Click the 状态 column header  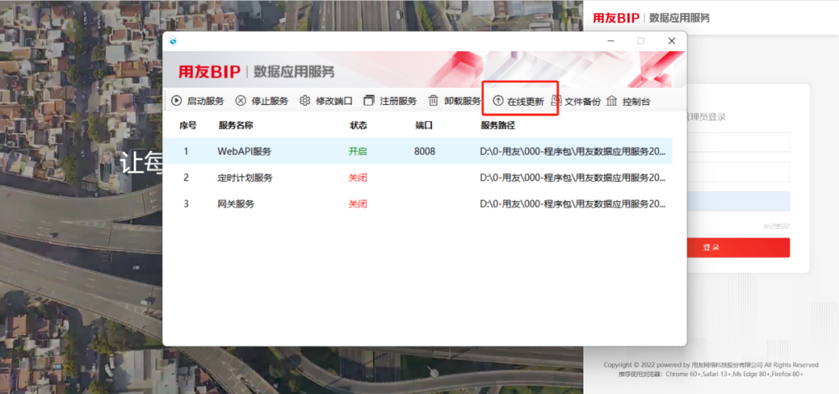tap(358, 125)
